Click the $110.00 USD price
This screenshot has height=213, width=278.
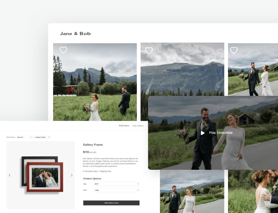pos(90,152)
